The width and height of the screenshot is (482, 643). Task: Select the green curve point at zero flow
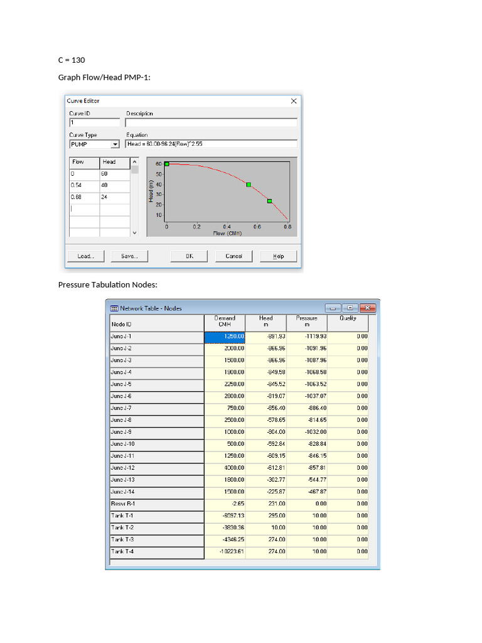[x=167, y=164]
